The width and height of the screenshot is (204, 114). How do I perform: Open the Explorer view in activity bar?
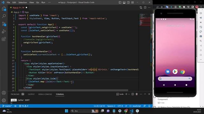[4, 9]
